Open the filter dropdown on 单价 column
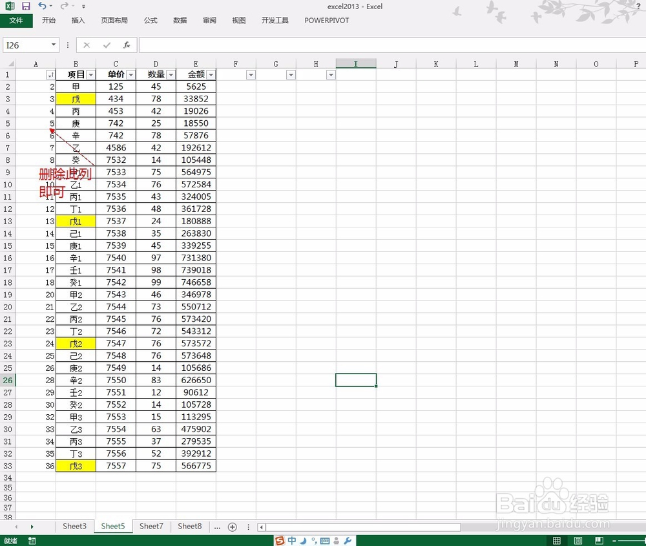The height and width of the screenshot is (546, 646). pos(130,74)
